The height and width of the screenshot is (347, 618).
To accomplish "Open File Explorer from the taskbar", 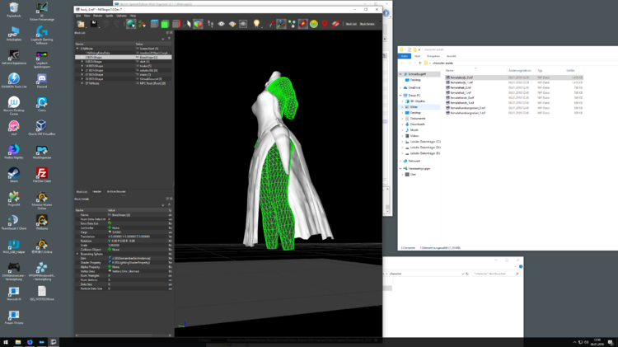I will coord(18,342).
